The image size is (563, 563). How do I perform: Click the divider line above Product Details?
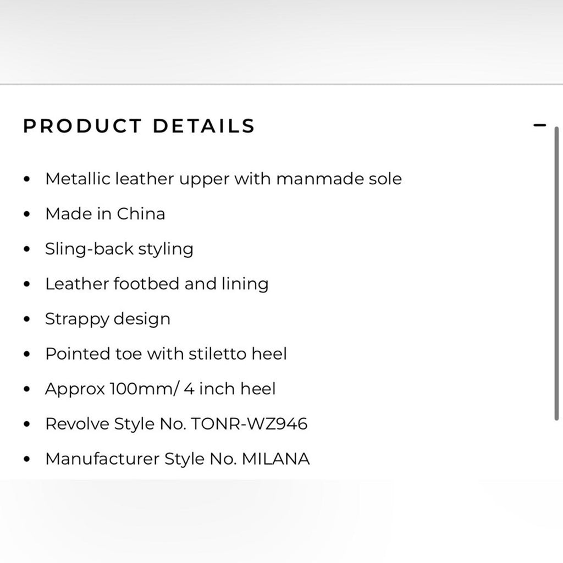[281, 84]
